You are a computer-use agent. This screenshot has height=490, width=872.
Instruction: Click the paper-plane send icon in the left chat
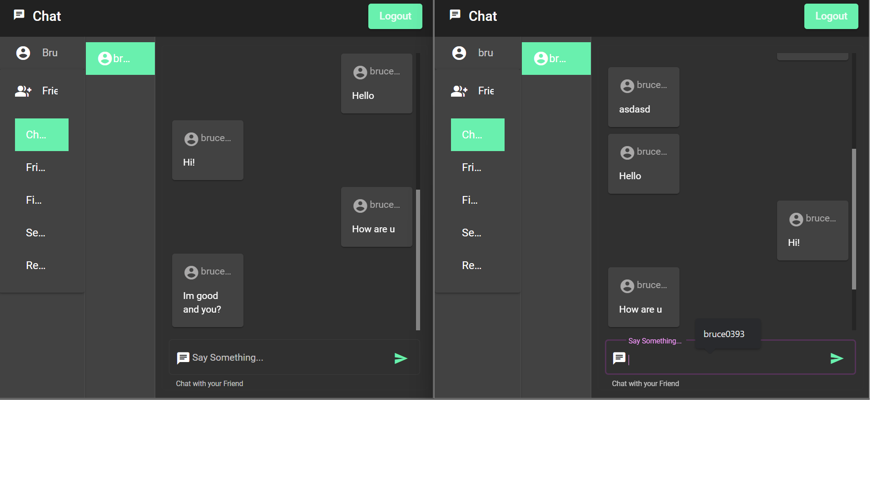401,358
